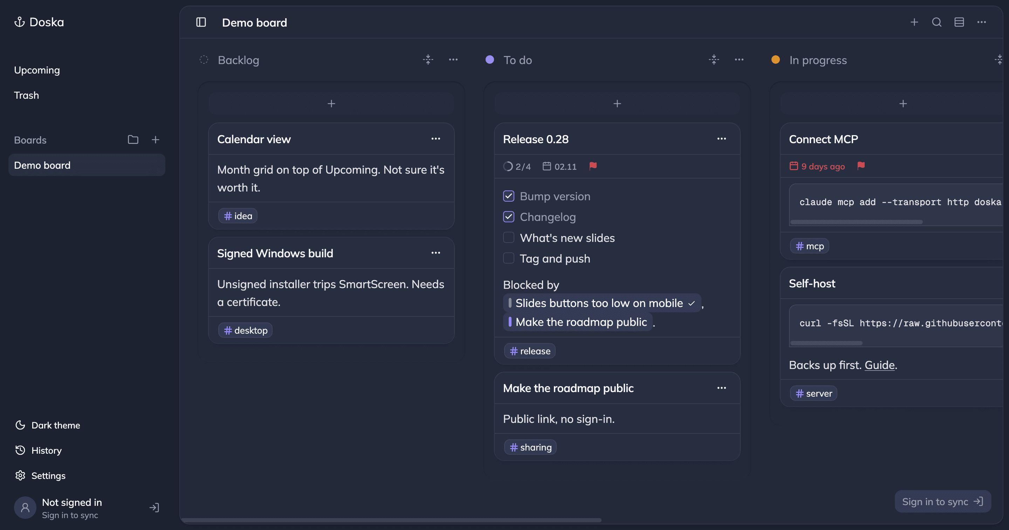Open To do column options menu

739,60
